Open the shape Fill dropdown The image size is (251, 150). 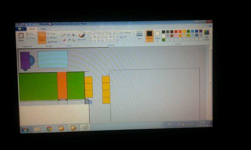(124, 37)
